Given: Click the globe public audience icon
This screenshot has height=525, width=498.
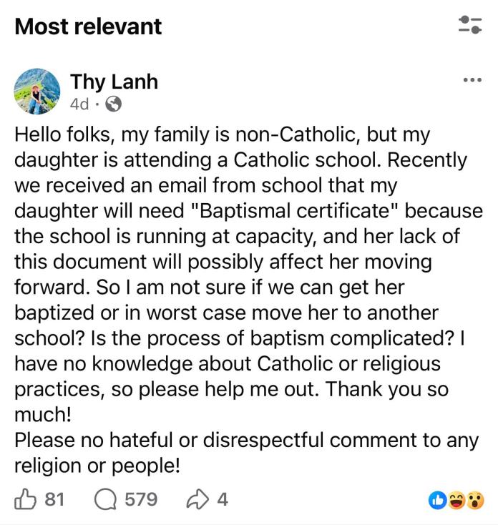Looking at the screenshot, I should pos(112,104).
